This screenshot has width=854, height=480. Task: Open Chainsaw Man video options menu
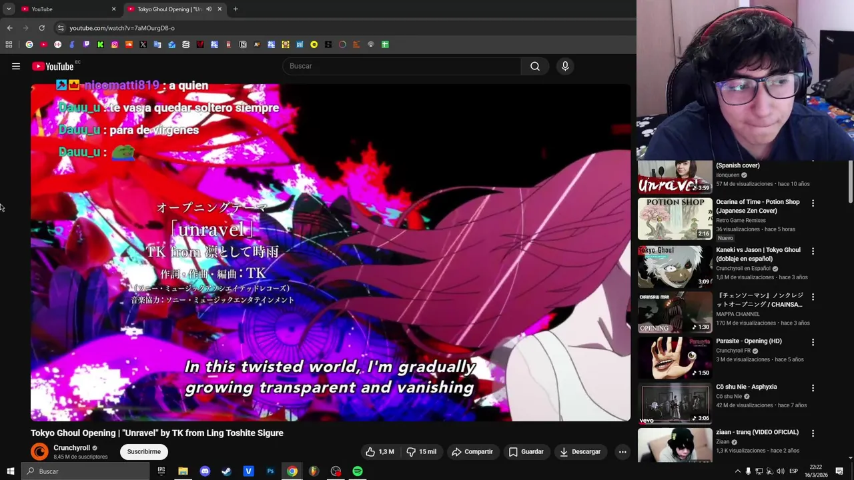(x=813, y=296)
